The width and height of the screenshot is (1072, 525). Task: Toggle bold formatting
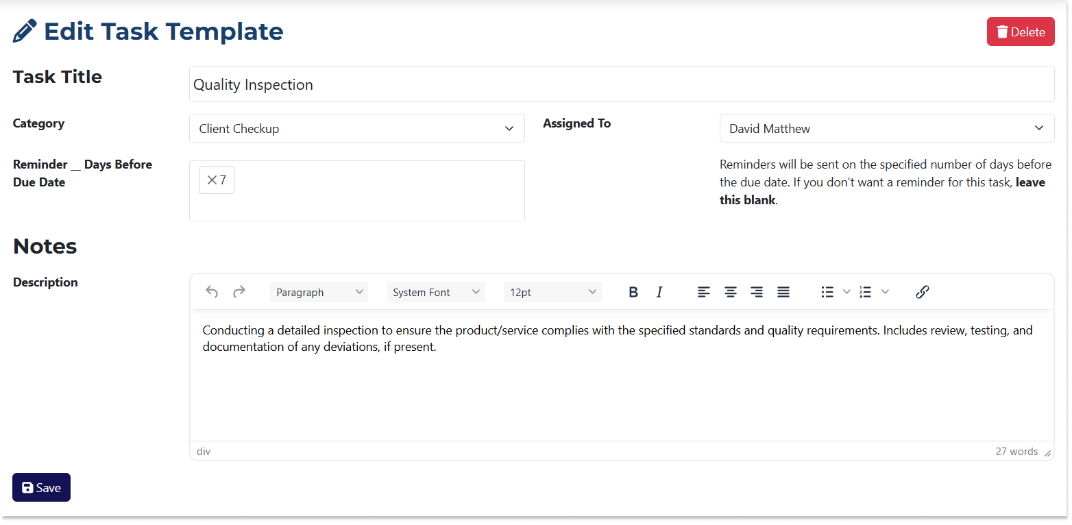[x=633, y=291]
